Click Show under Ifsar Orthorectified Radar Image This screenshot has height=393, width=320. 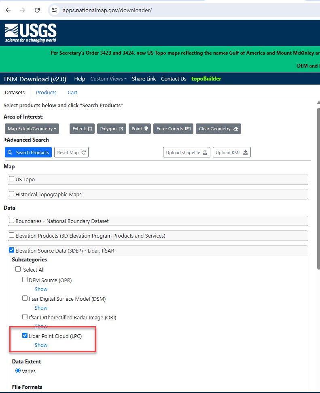[41, 326]
